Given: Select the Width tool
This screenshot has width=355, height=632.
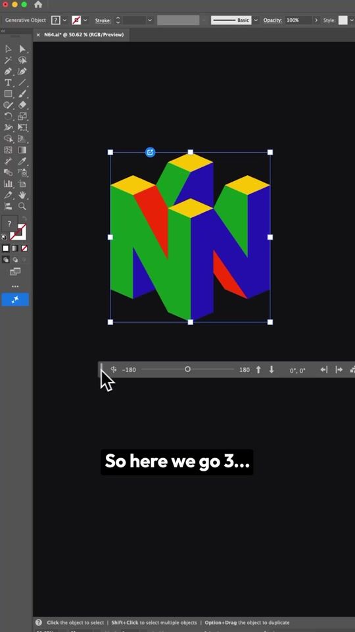Looking at the screenshot, I should (8, 127).
